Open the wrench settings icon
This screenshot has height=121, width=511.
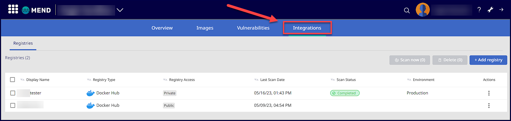pyautogui.click(x=490, y=10)
